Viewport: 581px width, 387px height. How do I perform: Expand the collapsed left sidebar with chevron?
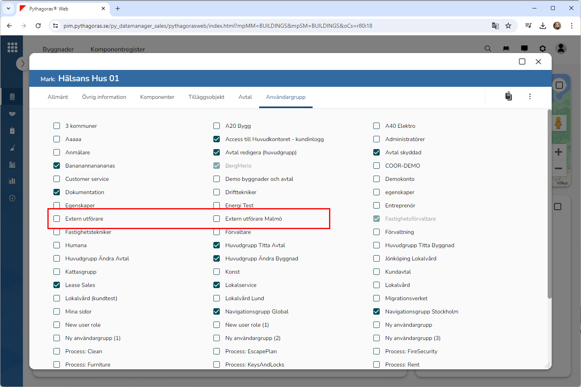(x=23, y=63)
